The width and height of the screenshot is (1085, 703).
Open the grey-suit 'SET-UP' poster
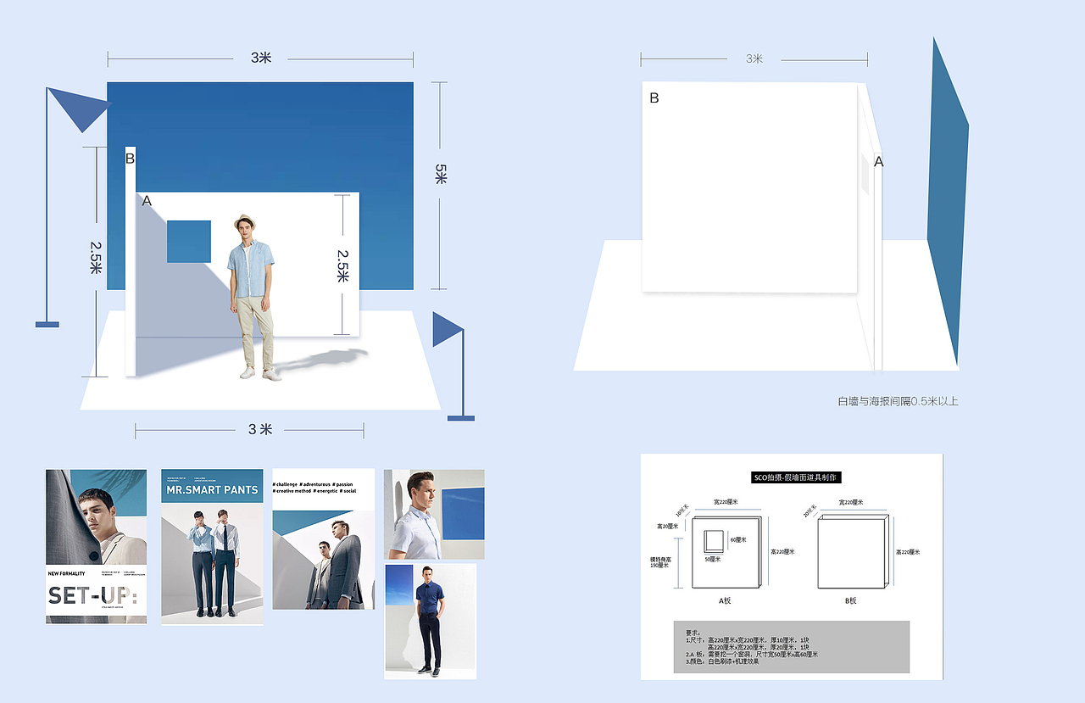(x=96, y=546)
